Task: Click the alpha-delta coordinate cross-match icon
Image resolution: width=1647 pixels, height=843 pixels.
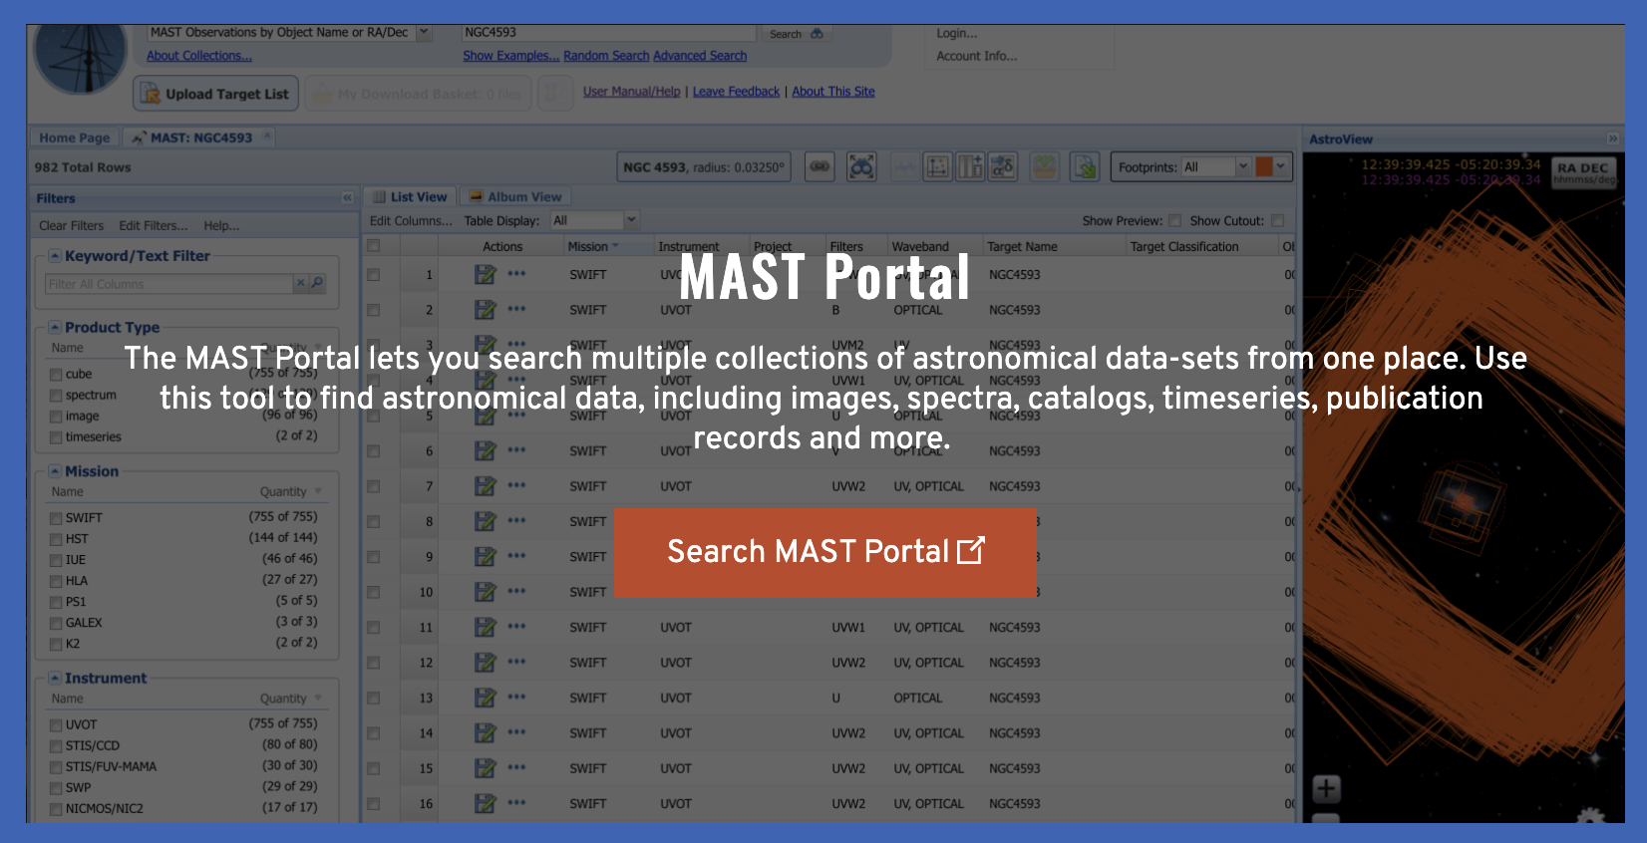Action: 1003,166
